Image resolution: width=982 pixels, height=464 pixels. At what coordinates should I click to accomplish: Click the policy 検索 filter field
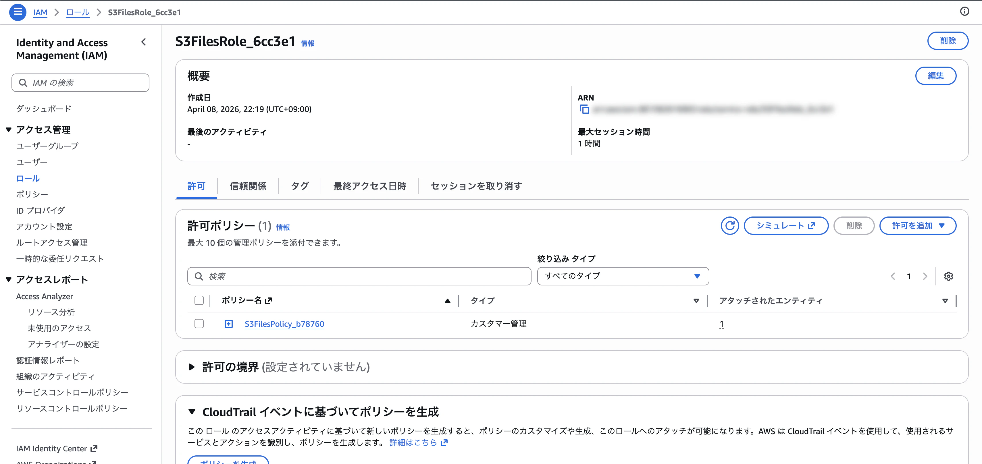tap(359, 276)
